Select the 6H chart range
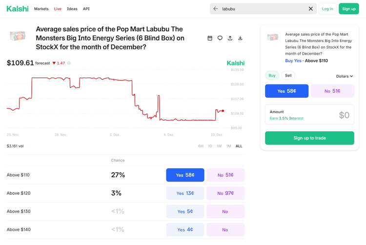 201,146
